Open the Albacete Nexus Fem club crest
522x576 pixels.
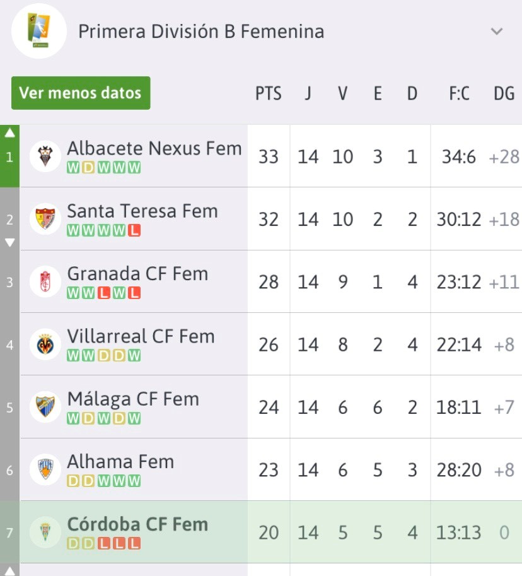[45, 156]
